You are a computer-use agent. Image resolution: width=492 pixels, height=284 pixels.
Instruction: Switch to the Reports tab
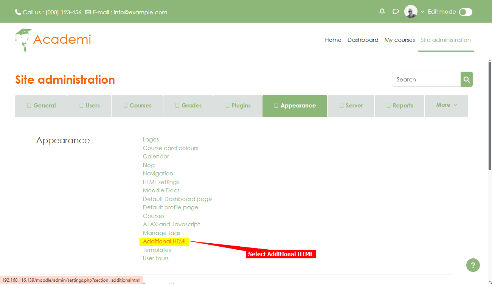pos(400,106)
